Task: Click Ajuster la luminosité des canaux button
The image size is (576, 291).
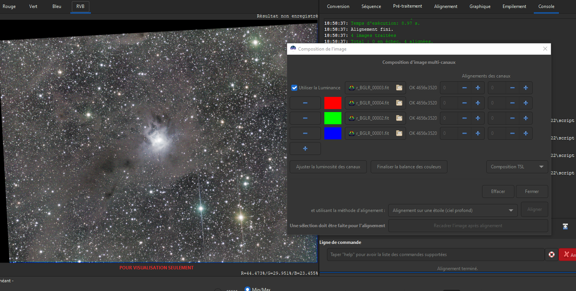Action: coord(328,167)
